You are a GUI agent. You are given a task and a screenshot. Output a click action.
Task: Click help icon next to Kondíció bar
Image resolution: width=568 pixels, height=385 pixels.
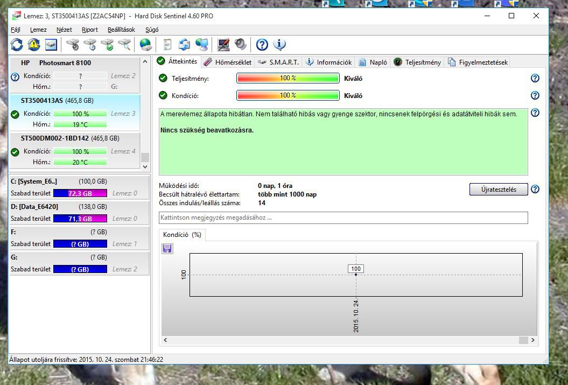[x=535, y=95]
